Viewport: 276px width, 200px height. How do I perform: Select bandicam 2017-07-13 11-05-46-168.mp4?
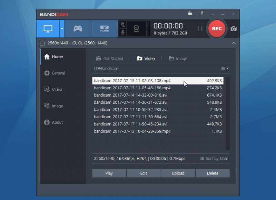pyautogui.click(x=158, y=88)
